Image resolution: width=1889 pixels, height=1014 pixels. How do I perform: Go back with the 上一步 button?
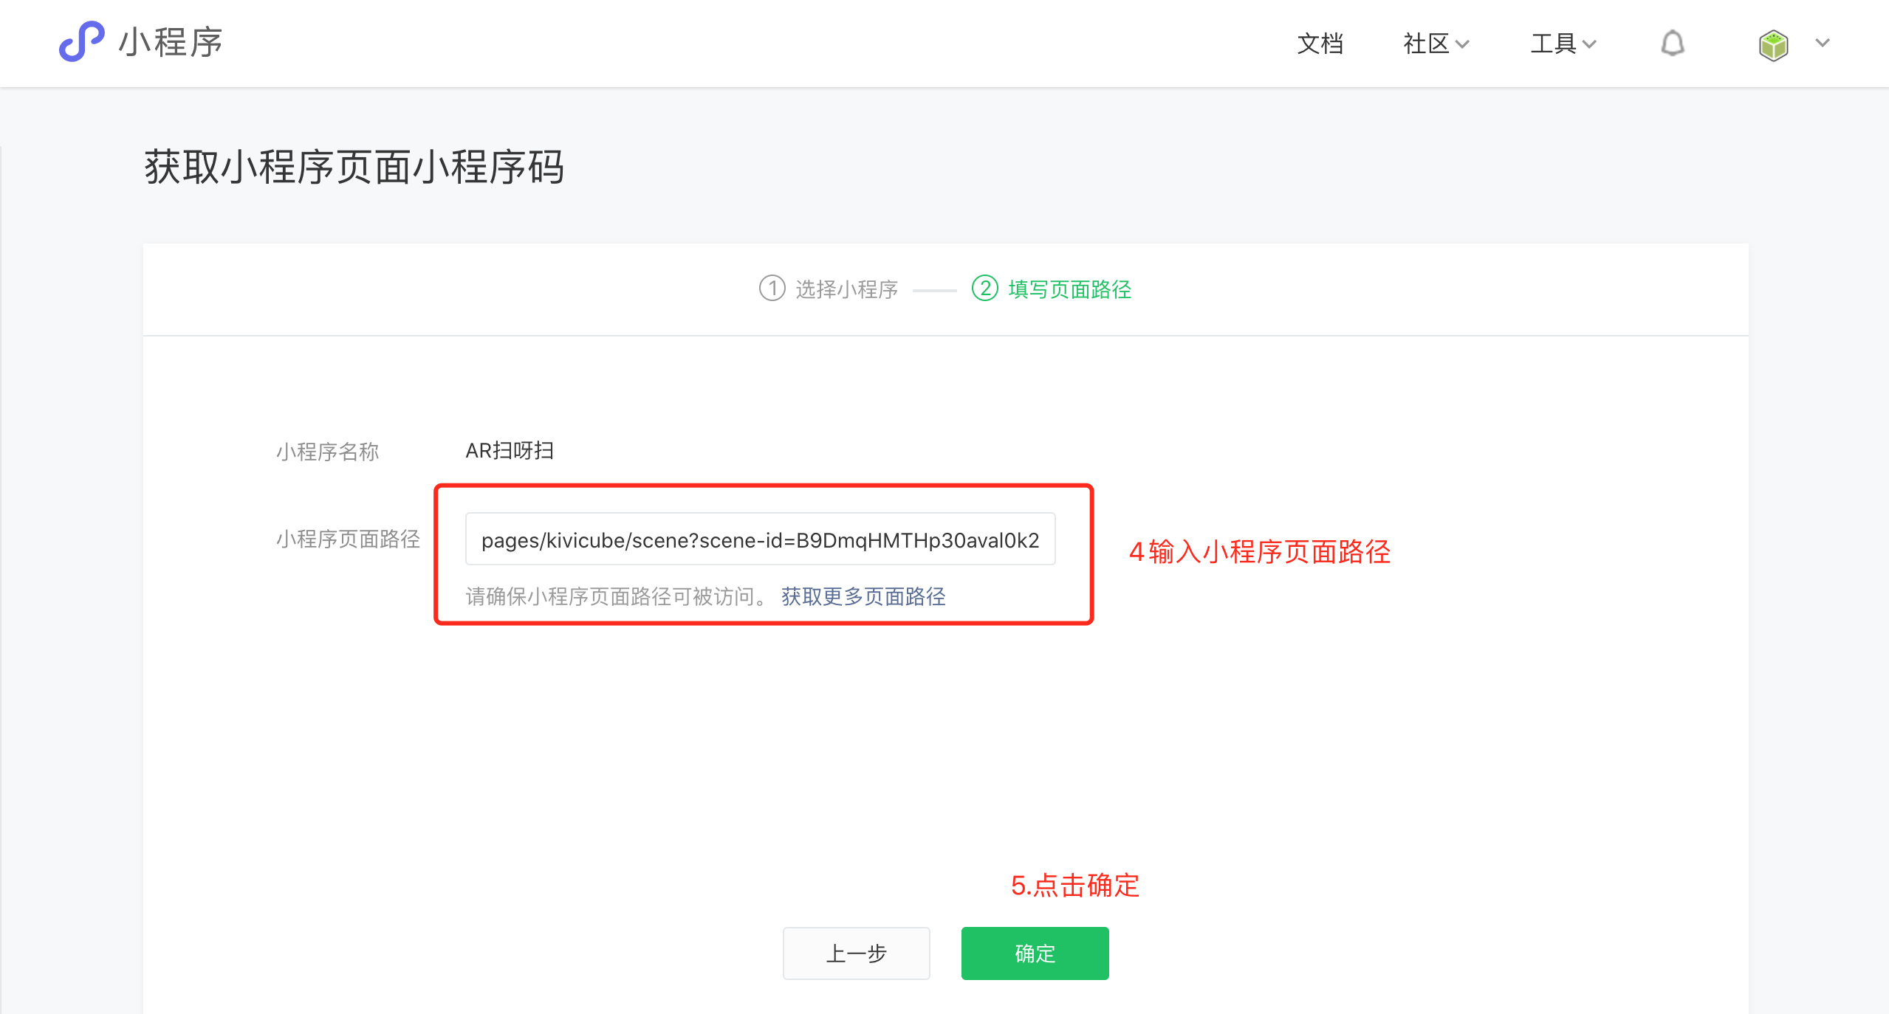[x=856, y=953]
